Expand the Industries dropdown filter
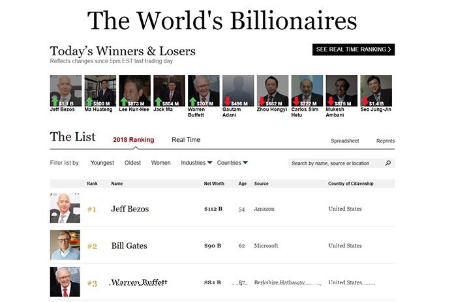This screenshot has width=454, height=302. coord(196,163)
